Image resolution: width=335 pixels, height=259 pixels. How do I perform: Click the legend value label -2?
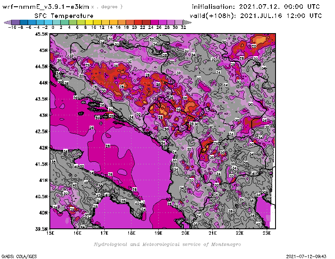45,27
